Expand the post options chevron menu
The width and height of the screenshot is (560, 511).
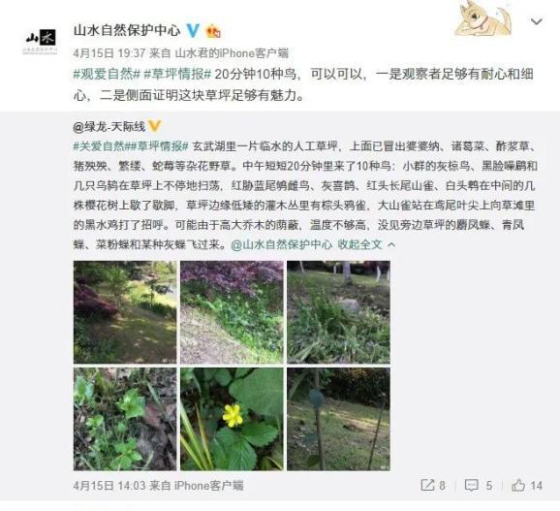pos(537,21)
